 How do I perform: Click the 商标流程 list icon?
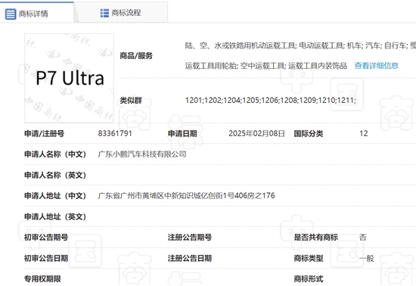click(x=104, y=13)
